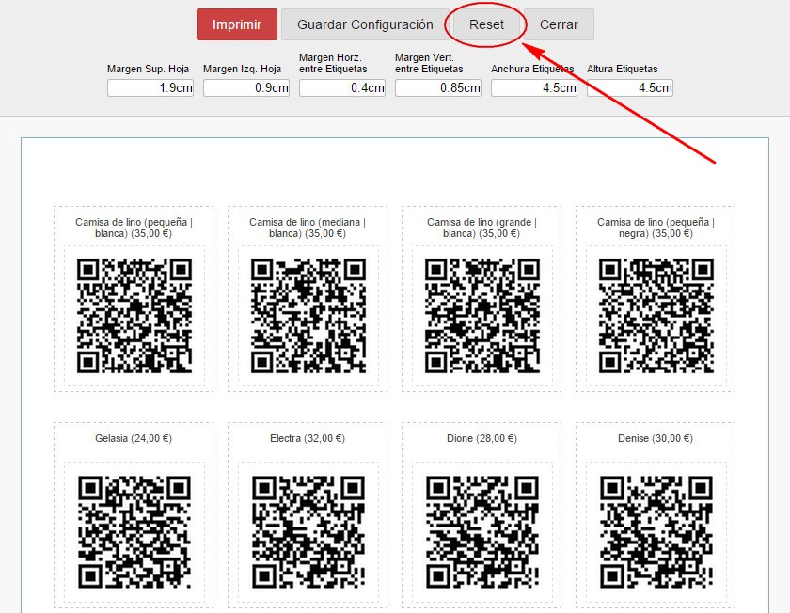Edit Margen Vert. entre Etiquetas field
The image size is (790, 613).
(438, 87)
